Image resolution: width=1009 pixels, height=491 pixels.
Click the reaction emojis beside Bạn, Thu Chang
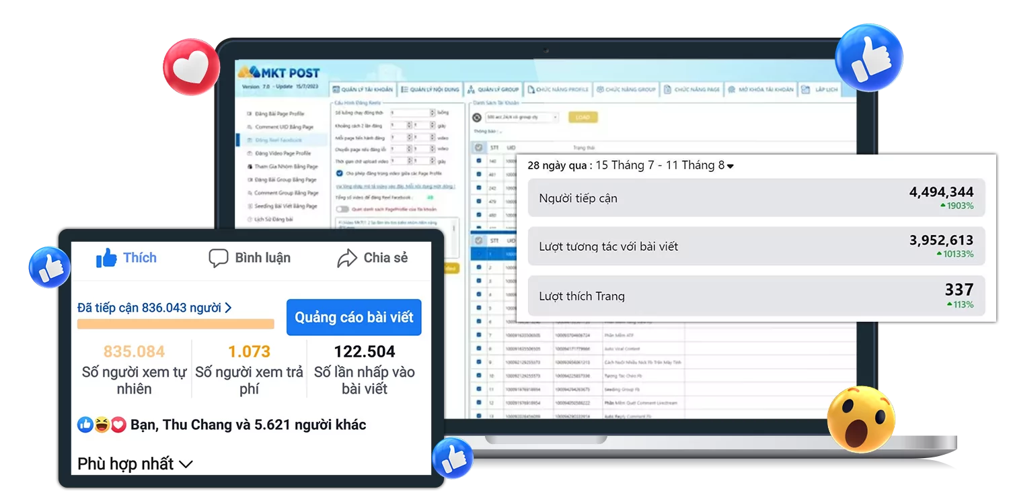pyautogui.click(x=102, y=425)
